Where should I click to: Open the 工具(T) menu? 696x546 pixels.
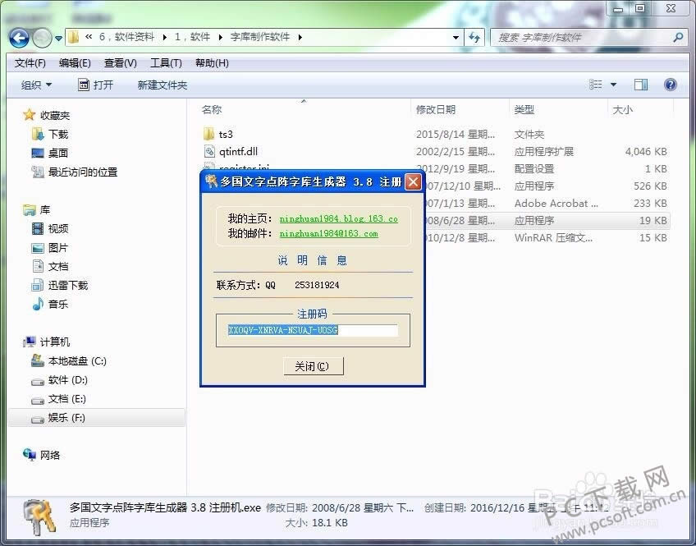pos(165,63)
